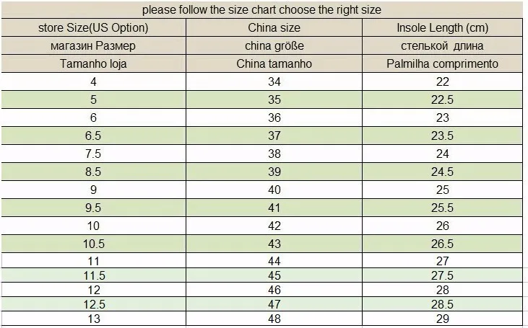Select China size 38 cell
Image resolution: width=528 pixels, height=328 pixels.
click(x=274, y=154)
